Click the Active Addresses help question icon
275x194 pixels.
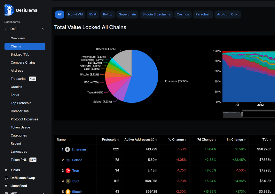tap(153, 140)
